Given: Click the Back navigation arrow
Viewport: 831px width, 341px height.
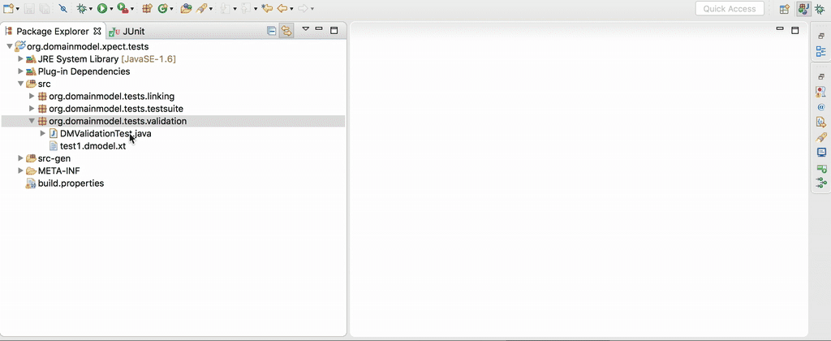Looking at the screenshot, I should point(282,8).
